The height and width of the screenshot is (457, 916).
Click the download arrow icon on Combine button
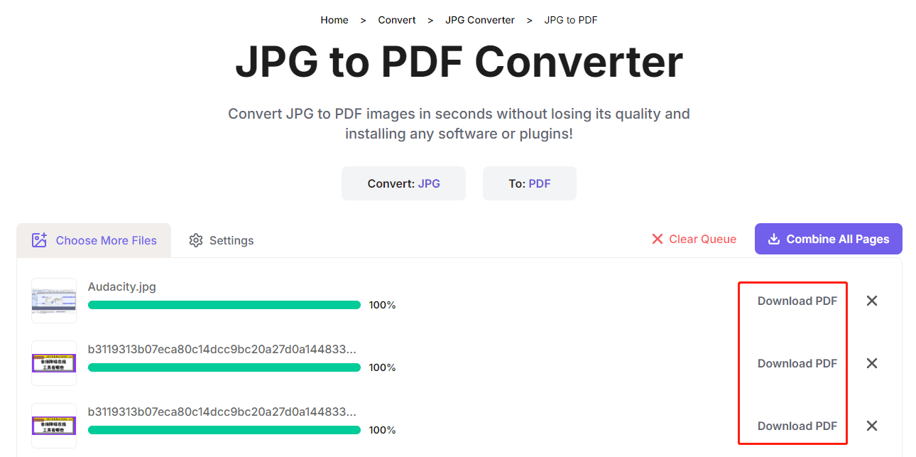coord(774,239)
